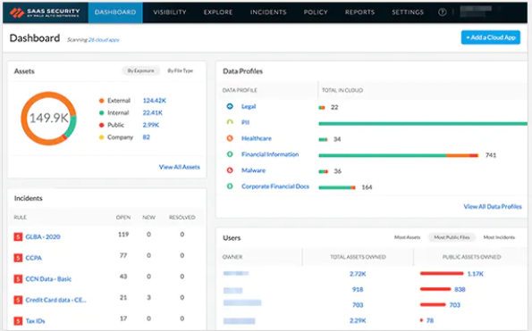Screen dimensions: 532x331
Task: Open the Legal data profile
Action: pyautogui.click(x=249, y=106)
